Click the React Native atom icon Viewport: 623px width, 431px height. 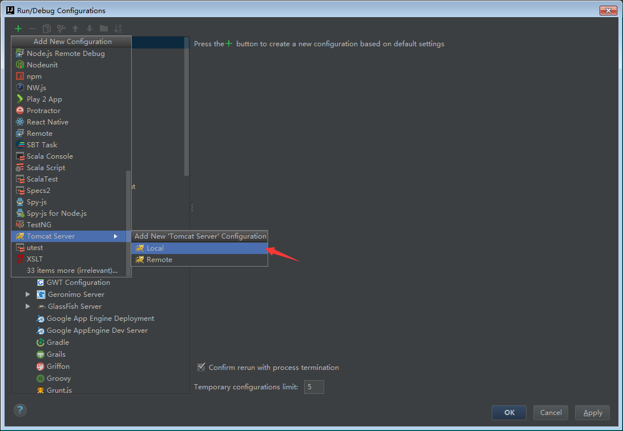tap(20, 122)
